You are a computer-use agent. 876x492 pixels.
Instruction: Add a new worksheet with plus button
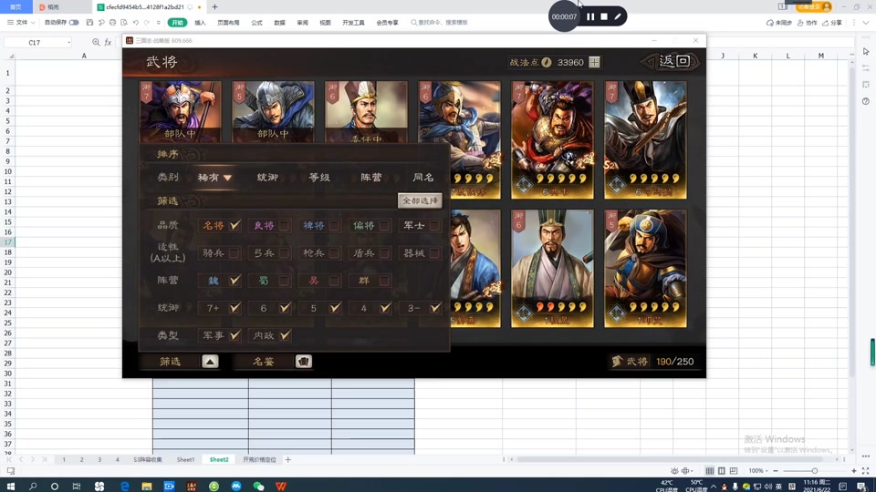[x=288, y=459]
